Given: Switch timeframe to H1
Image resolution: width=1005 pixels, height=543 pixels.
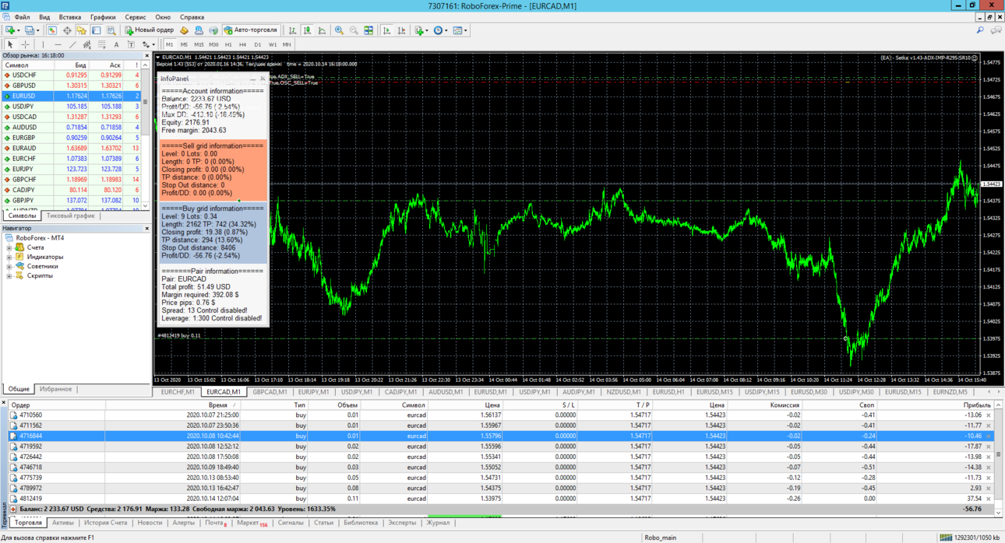Looking at the screenshot, I should point(228,44).
